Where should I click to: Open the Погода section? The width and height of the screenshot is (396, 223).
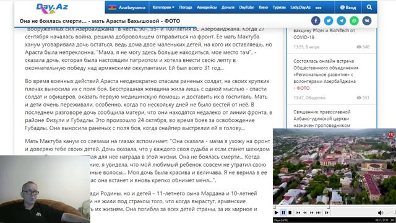coord(186,7)
